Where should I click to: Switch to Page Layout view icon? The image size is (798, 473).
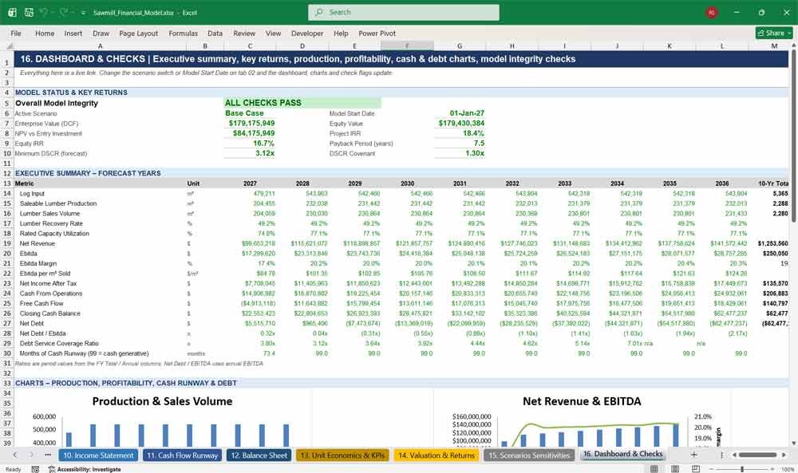click(x=675, y=469)
